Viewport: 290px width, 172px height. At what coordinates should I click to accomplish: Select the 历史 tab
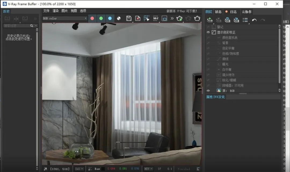pos(6,11)
